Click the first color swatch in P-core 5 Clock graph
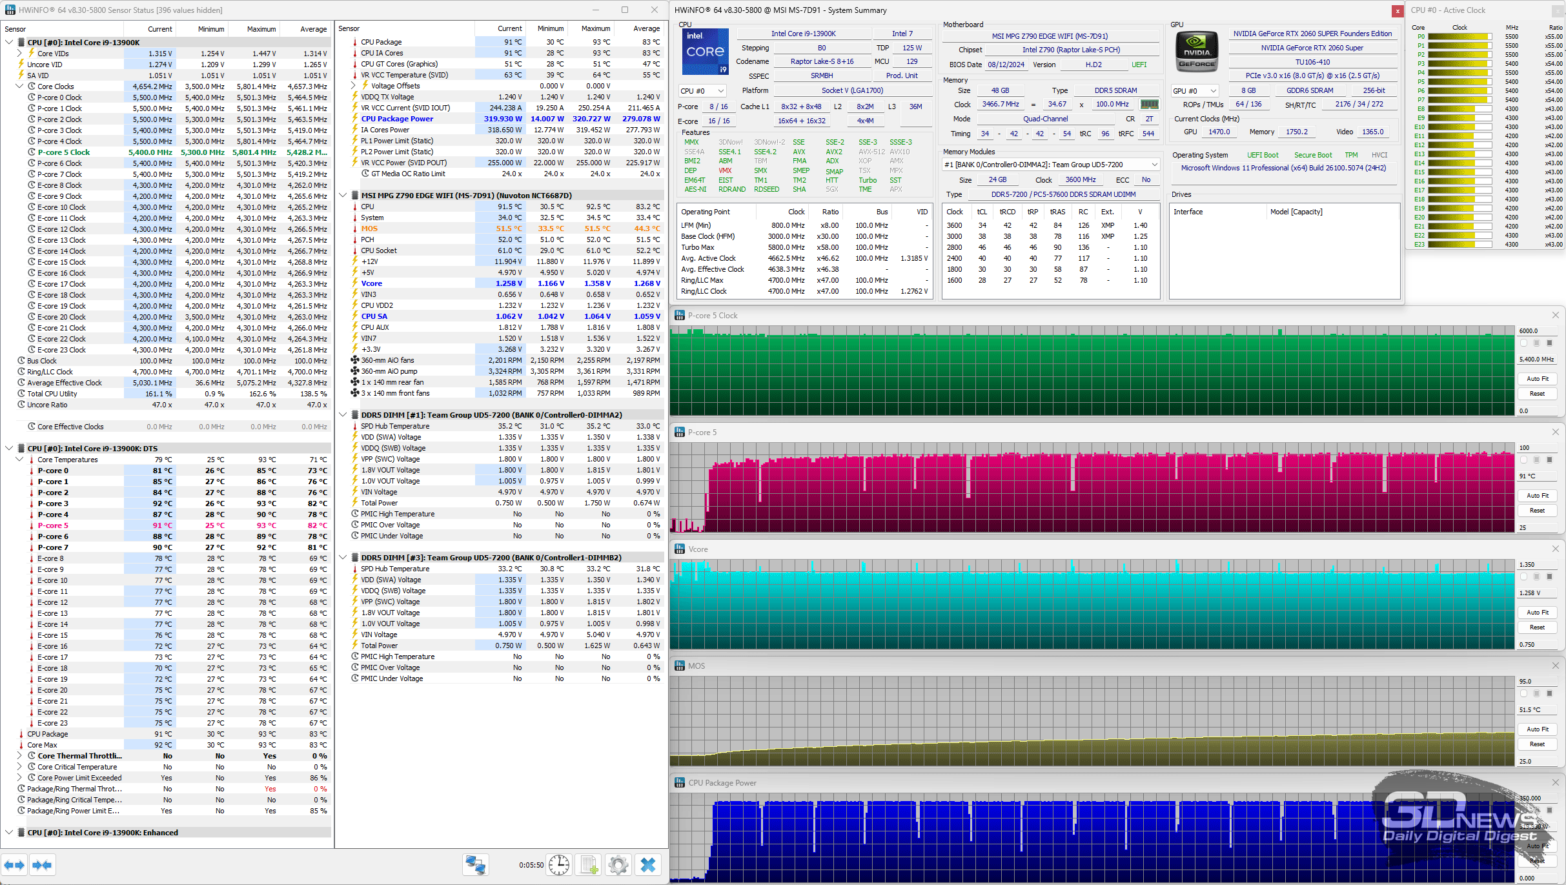Viewport: 1566px width, 885px height. (1524, 343)
